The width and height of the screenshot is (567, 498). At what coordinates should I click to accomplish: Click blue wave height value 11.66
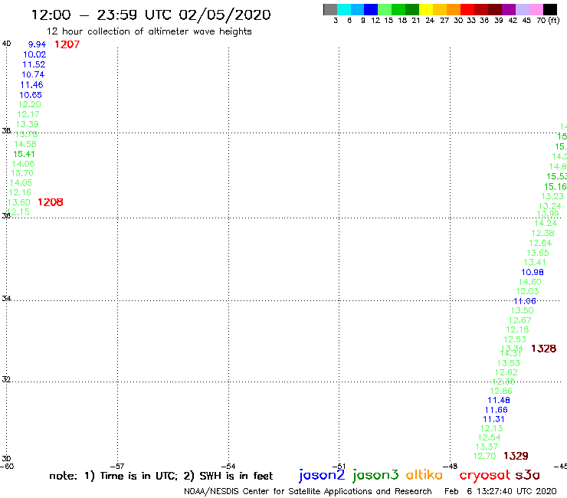[x=497, y=410]
